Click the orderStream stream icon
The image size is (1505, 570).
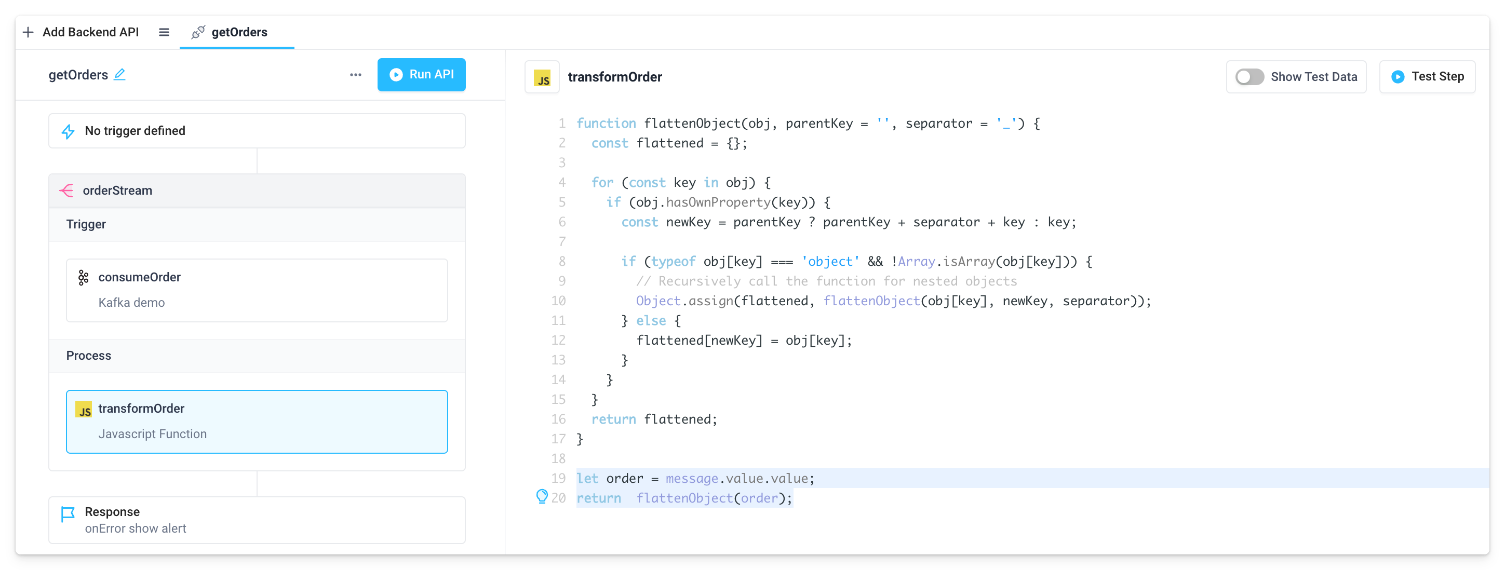pos(71,191)
